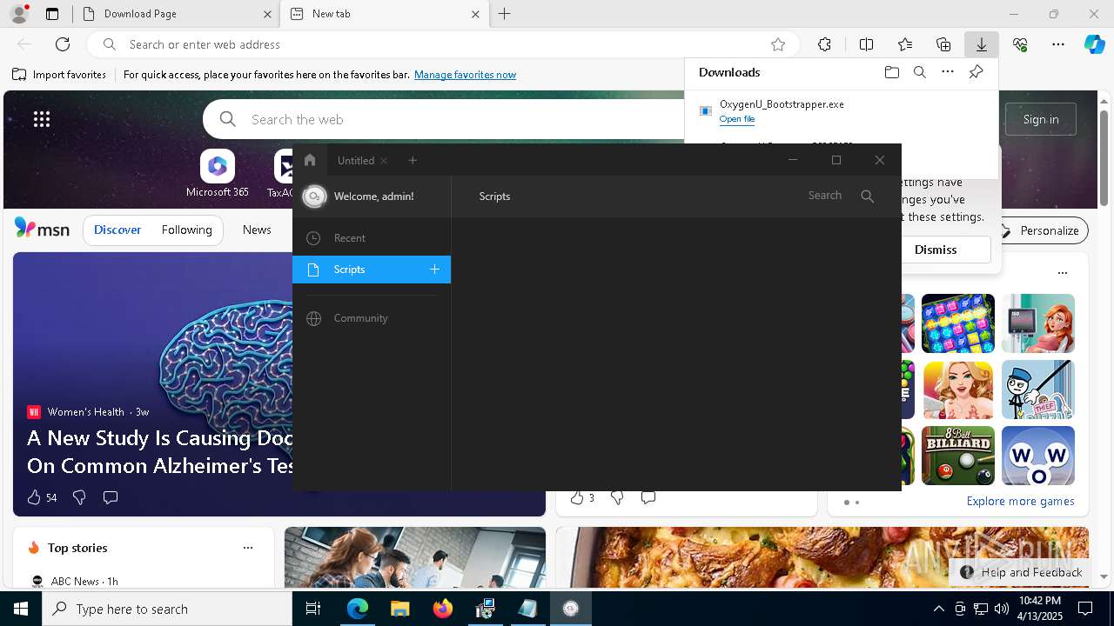This screenshot has width=1114, height=626.
Task: Open the MSN apps grid launcher
Action: point(42,119)
